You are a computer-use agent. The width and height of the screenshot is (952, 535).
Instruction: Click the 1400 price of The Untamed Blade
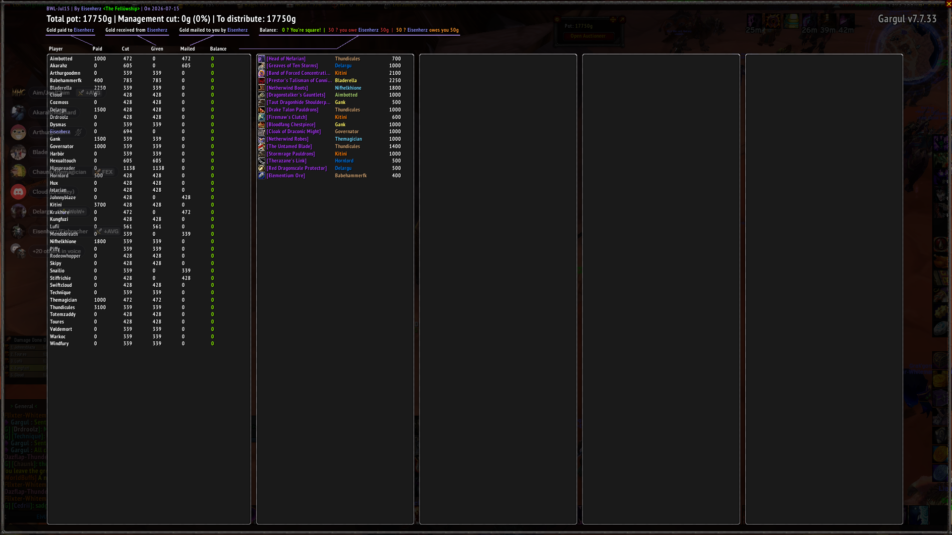tap(395, 147)
